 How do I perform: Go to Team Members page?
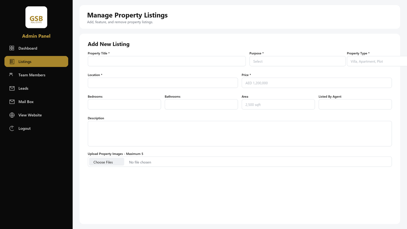coord(36,75)
